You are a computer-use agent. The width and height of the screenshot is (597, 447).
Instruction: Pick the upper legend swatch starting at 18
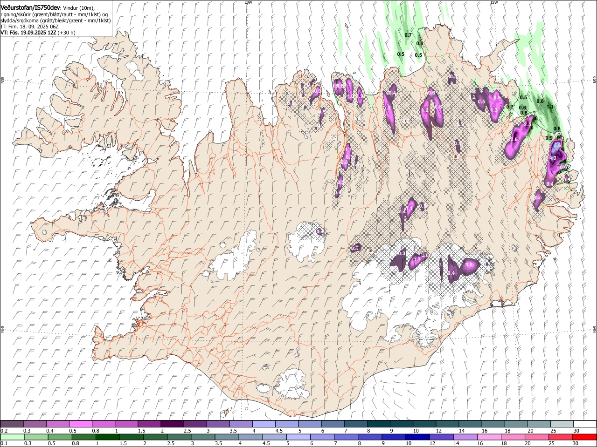click(x=516, y=424)
